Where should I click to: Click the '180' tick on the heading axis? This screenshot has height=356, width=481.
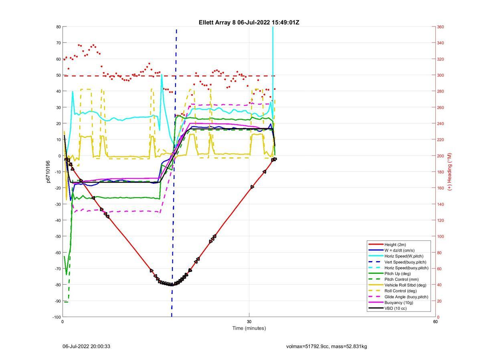coord(441,172)
